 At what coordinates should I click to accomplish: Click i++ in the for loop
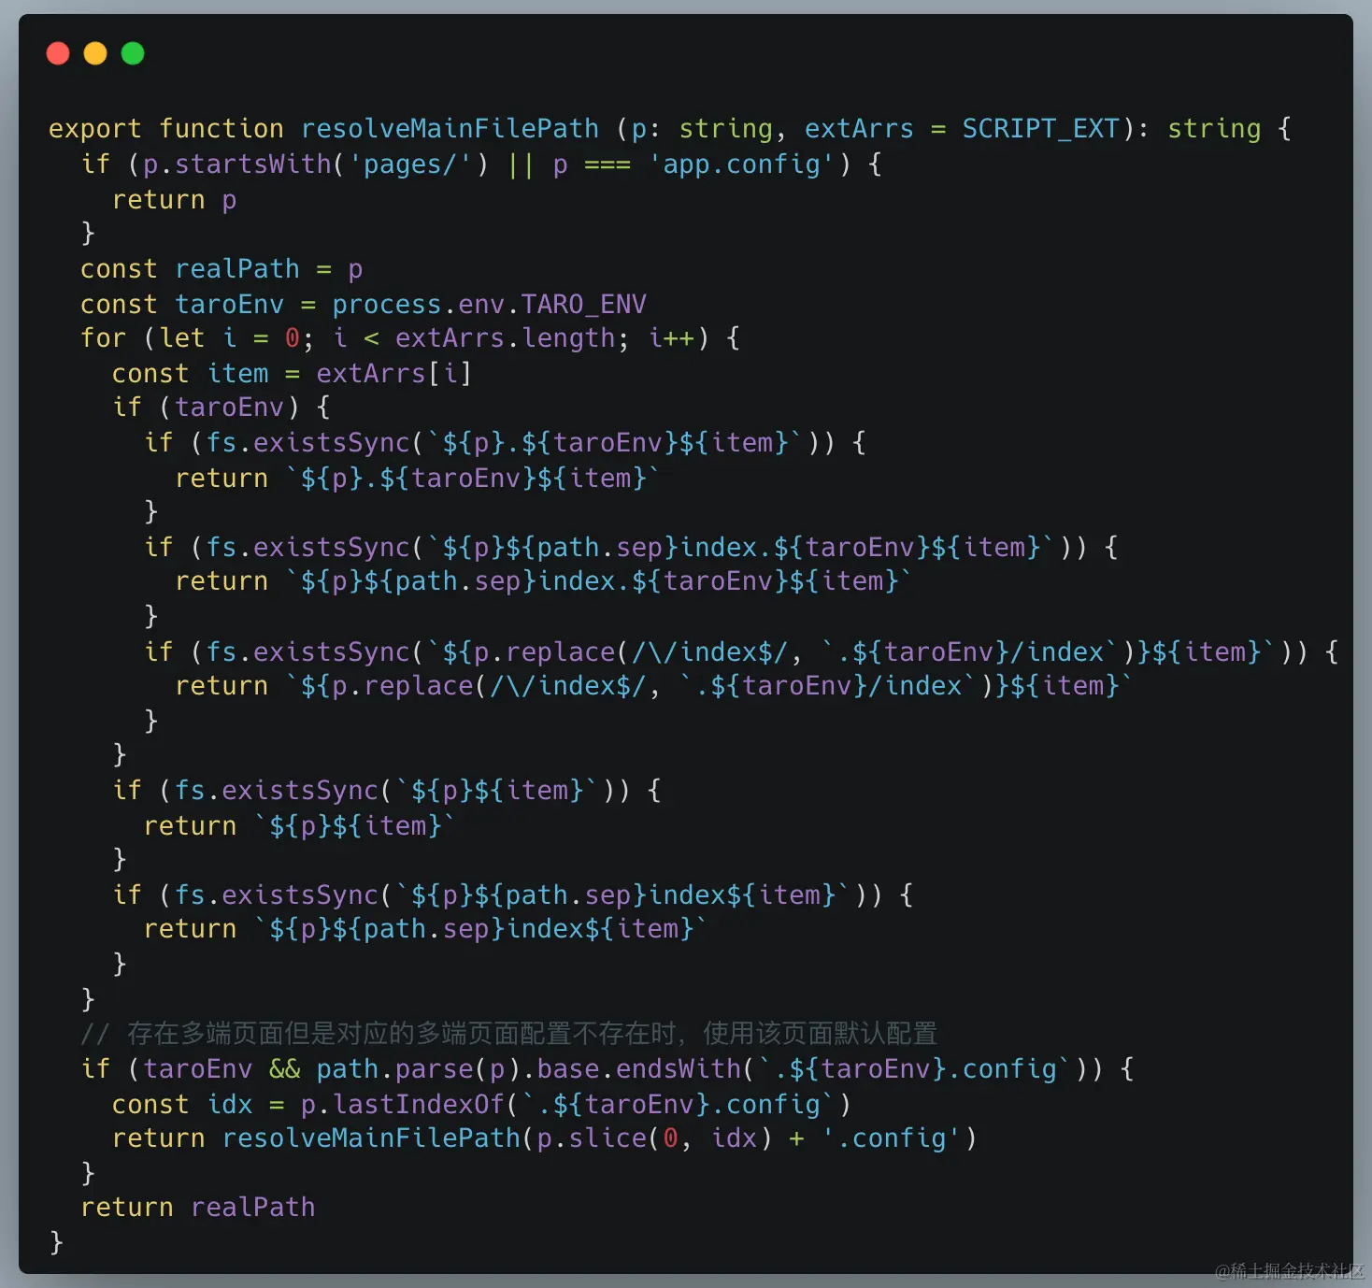[671, 337]
